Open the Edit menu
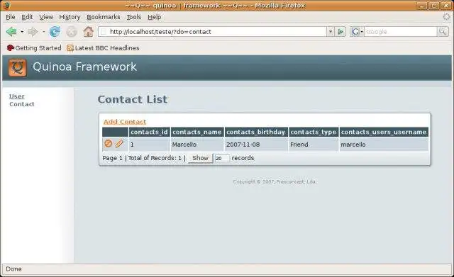 point(27,17)
